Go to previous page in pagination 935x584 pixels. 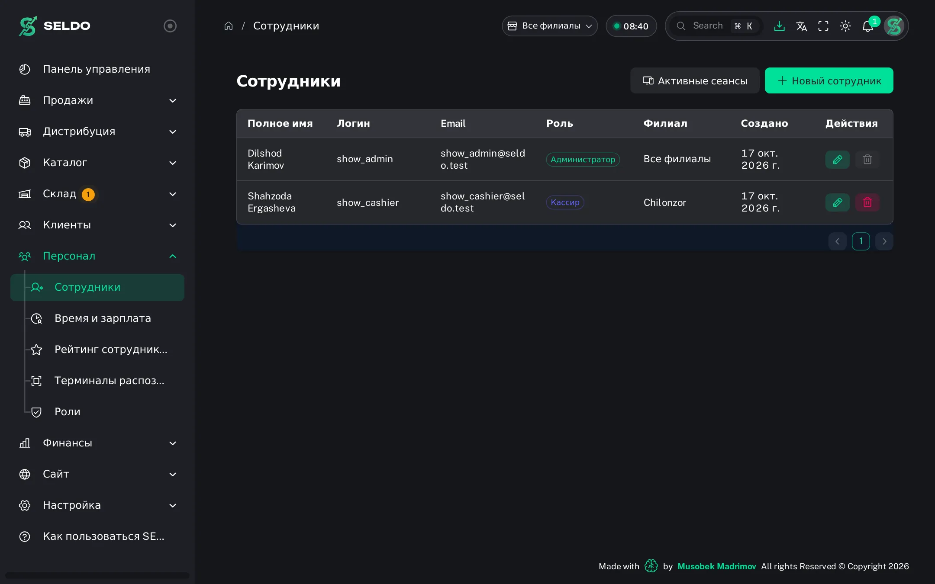point(838,241)
